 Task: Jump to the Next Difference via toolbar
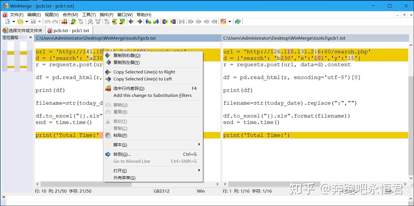(73, 21)
